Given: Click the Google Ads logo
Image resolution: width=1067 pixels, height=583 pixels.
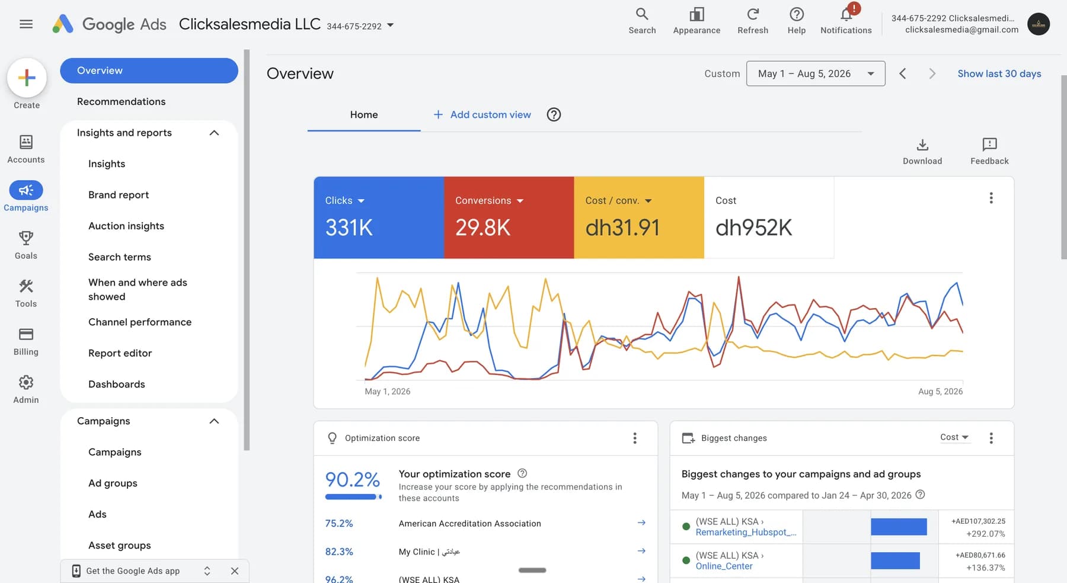Looking at the screenshot, I should 110,24.
